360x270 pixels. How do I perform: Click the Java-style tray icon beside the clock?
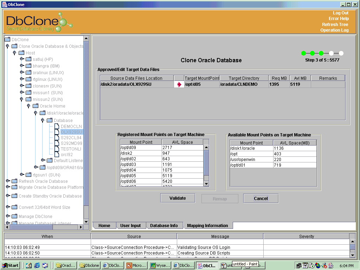pos(330,266)
